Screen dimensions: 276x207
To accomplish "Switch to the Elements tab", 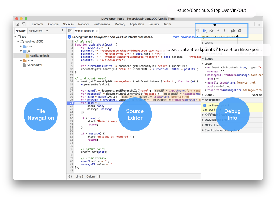I will point(37,24).
